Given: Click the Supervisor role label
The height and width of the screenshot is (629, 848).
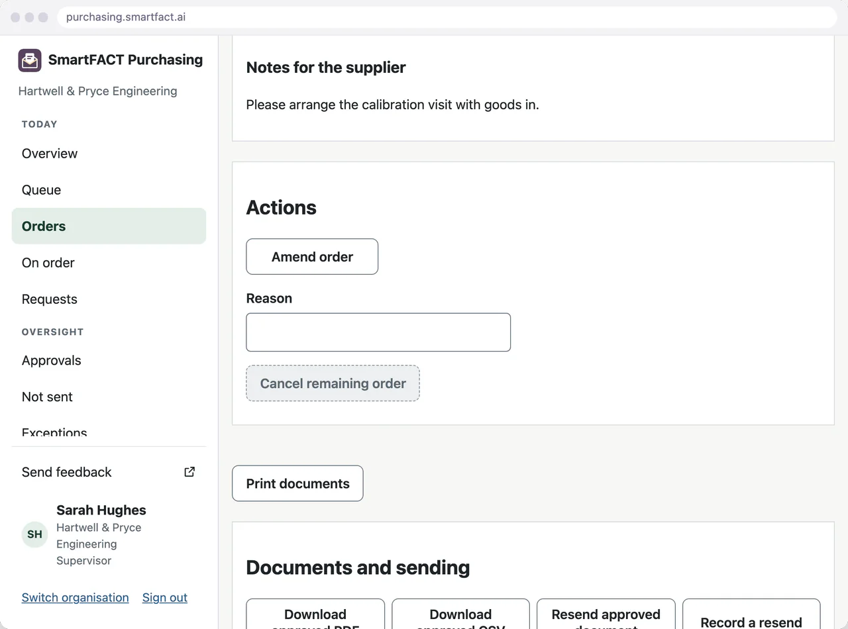Looking at the screenshot, I should click(83, 561).
